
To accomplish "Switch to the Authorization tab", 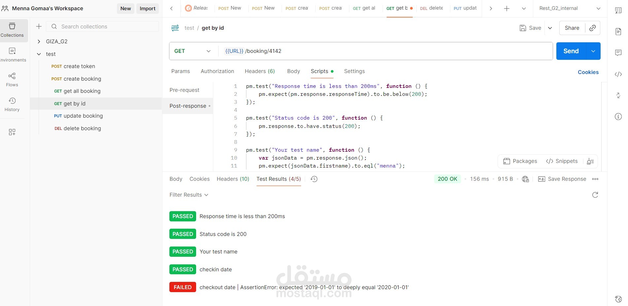I will 217,71.
